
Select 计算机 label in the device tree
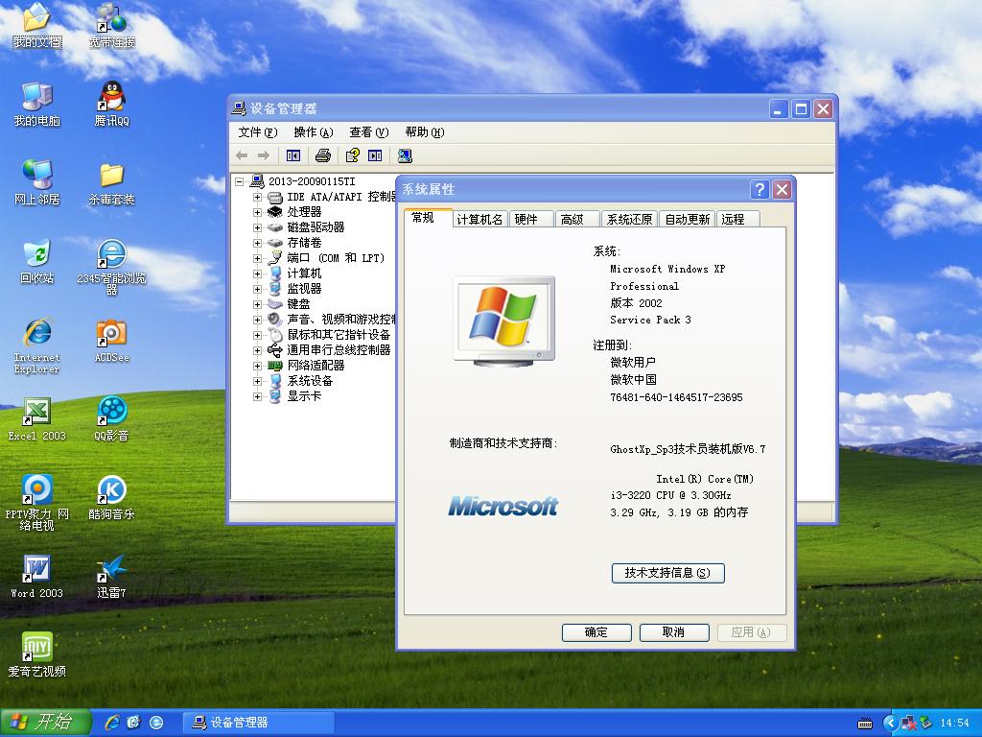coord(304,273)
